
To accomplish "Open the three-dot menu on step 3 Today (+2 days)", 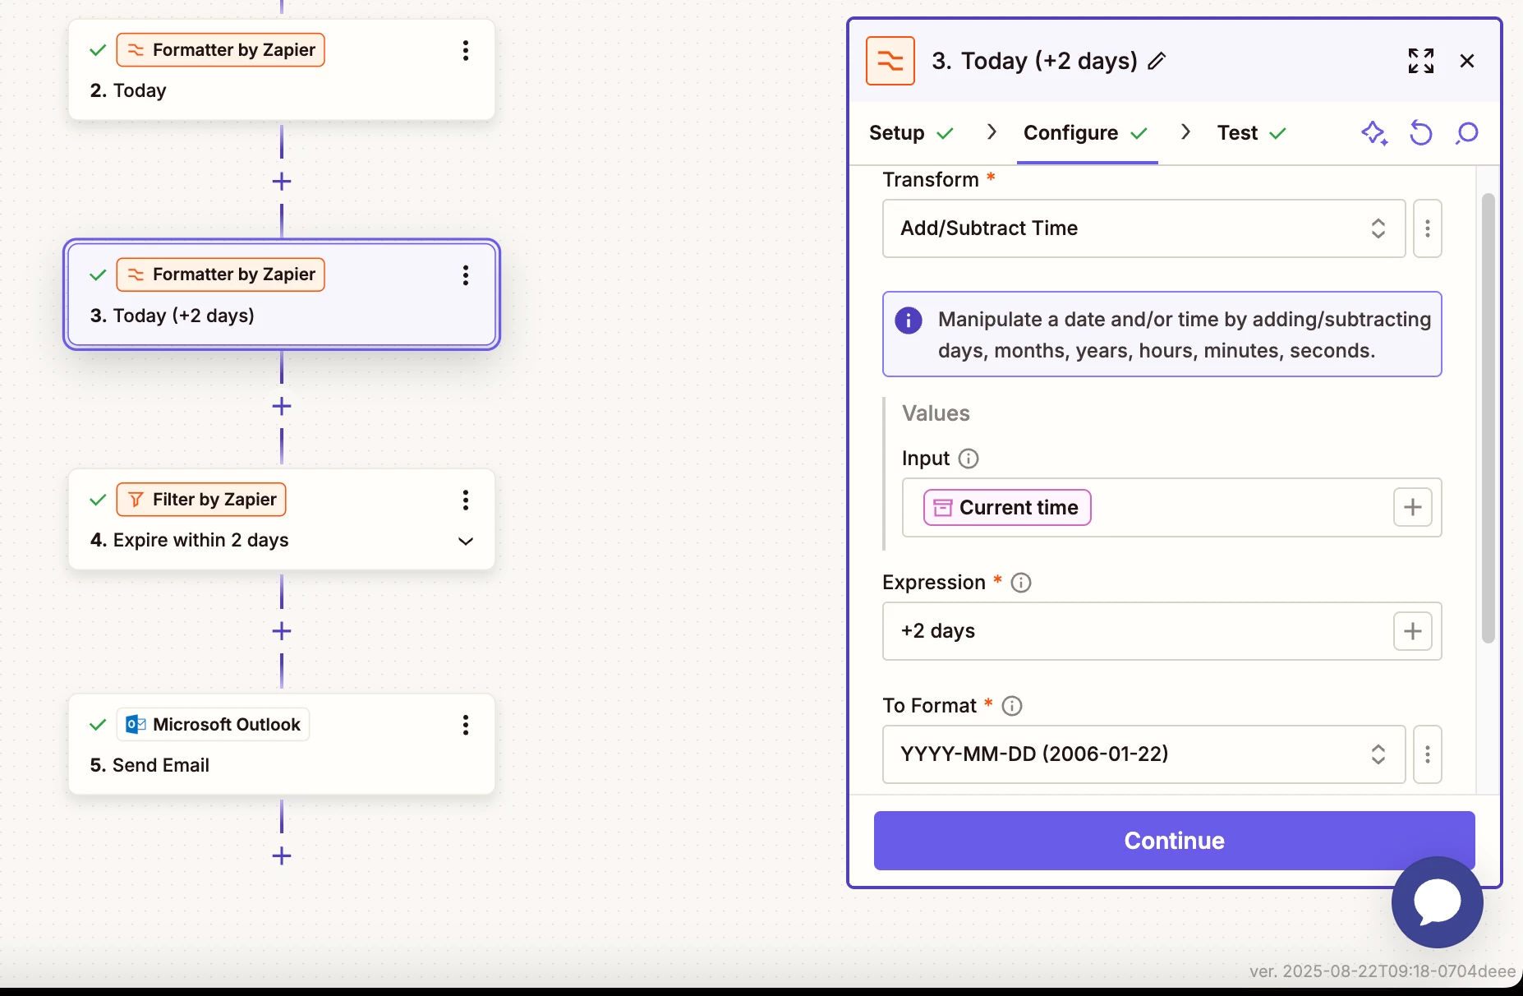I will pyautogui.click(x=466, y=275).
